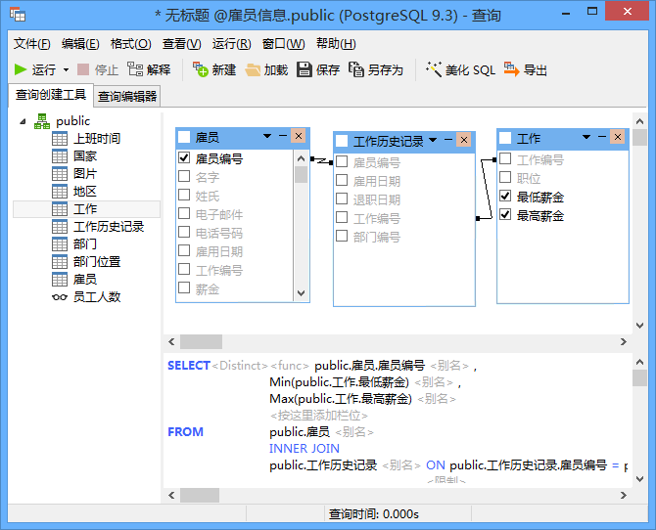Click the 停止 (Stop) toolbar icon
The image size is (656, 530).
click(x=84, y=69)
